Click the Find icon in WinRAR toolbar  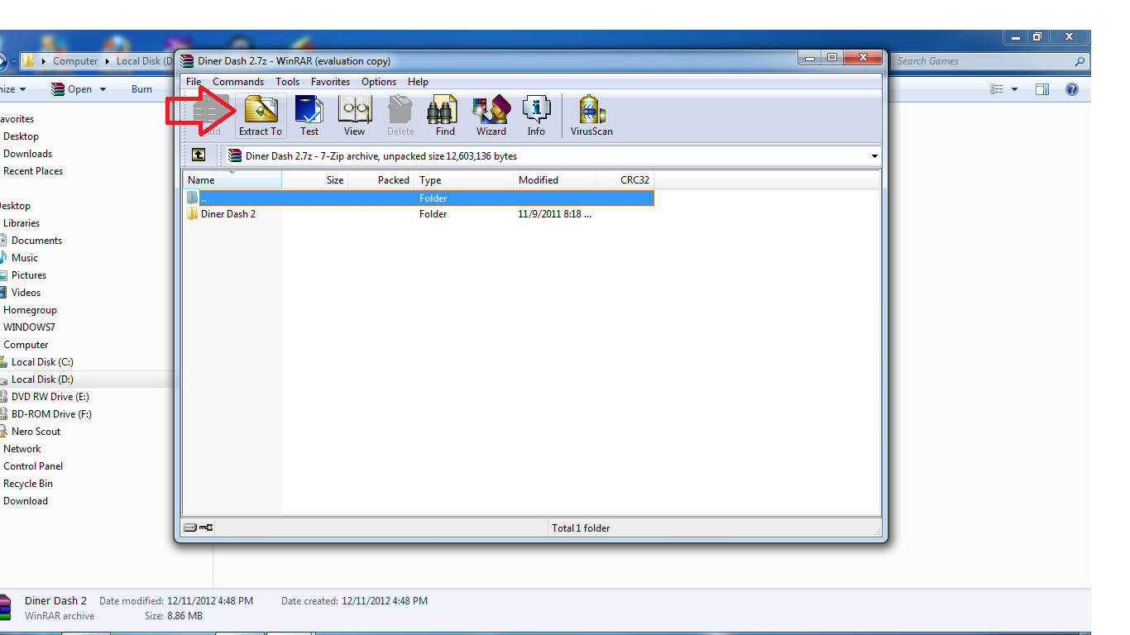point(443,115)
